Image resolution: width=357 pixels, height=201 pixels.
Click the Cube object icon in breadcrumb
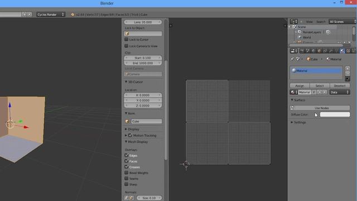pyautogui.click(x=308, y=59)
